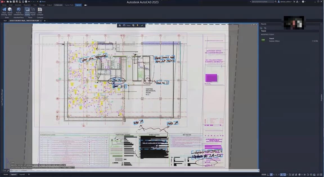Open trace settings gear in Trace toolbar
The height and width of the screenshot is (177, 324).
point(120,25)
